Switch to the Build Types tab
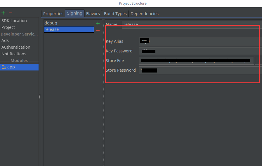The width and height of the screenshot is (262, 166). coord(115,14)
